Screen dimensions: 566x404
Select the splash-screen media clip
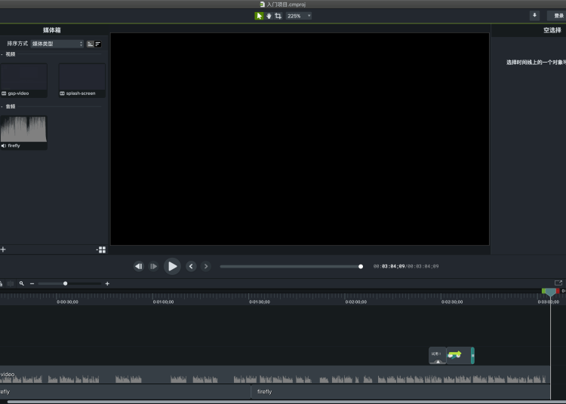[82, 79]
